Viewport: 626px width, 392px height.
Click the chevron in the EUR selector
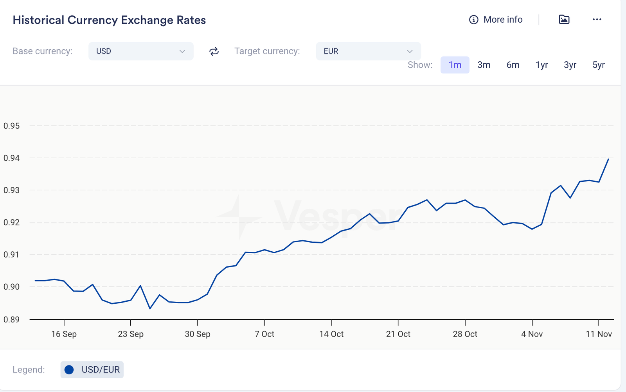(x=410, y=52)
